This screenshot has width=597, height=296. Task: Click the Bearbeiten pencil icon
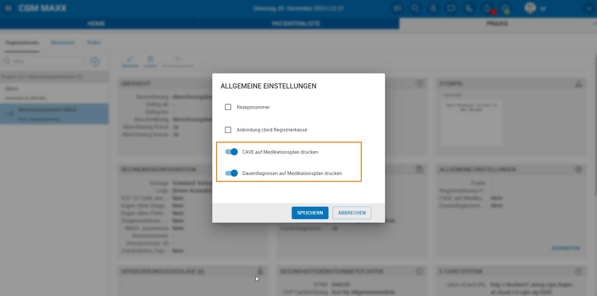click(x=130, y=61)
